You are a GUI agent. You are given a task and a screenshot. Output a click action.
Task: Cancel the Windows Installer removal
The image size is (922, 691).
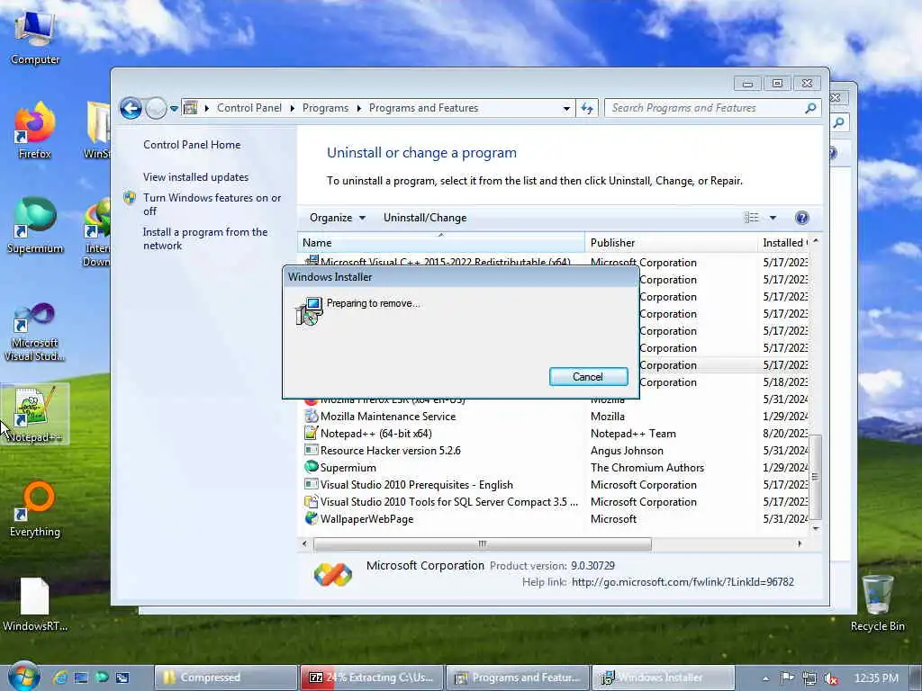tap(588, 377)
